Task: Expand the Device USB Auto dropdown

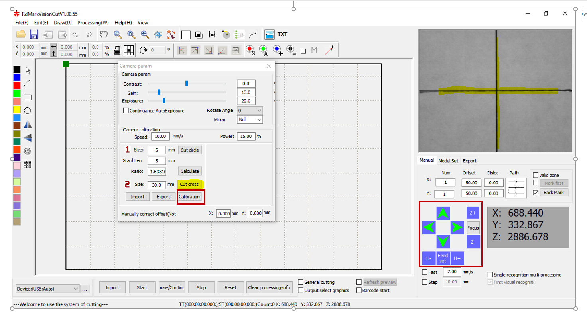Action: pos(47,289)
